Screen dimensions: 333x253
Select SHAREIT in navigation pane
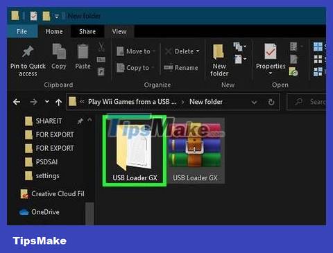pos(49,121)
